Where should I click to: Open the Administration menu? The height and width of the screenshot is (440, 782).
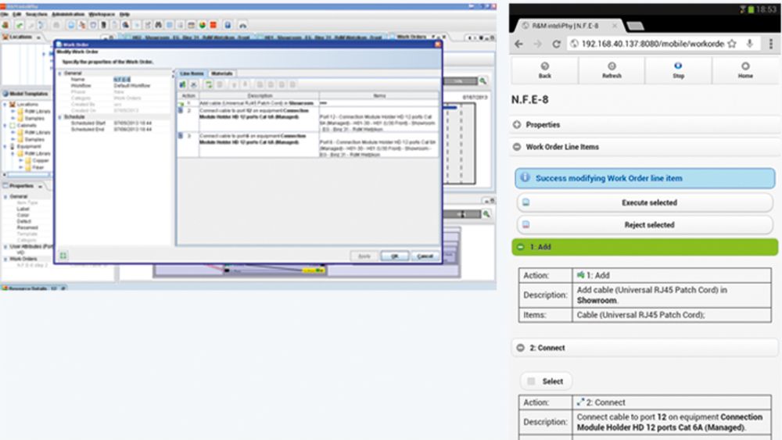point(67,14)
